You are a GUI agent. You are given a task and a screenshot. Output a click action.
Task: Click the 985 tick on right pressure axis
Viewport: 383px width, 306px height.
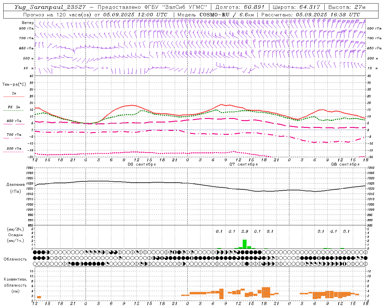(370, 225)
